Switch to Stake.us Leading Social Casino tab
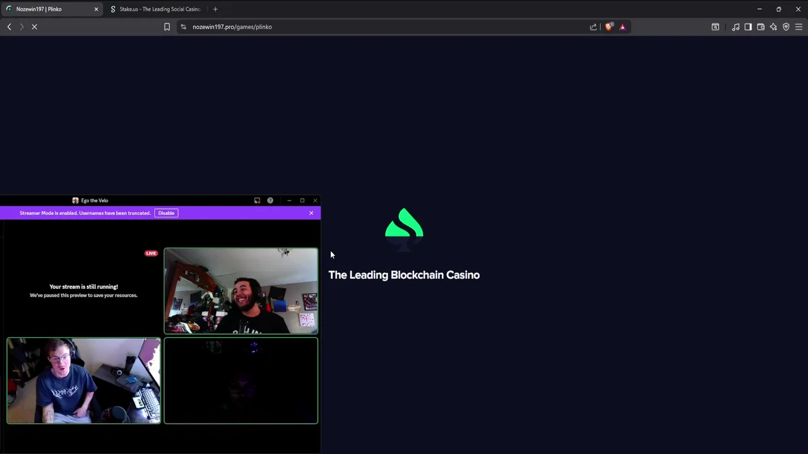808x454 pixels. [x=156, y=9]
